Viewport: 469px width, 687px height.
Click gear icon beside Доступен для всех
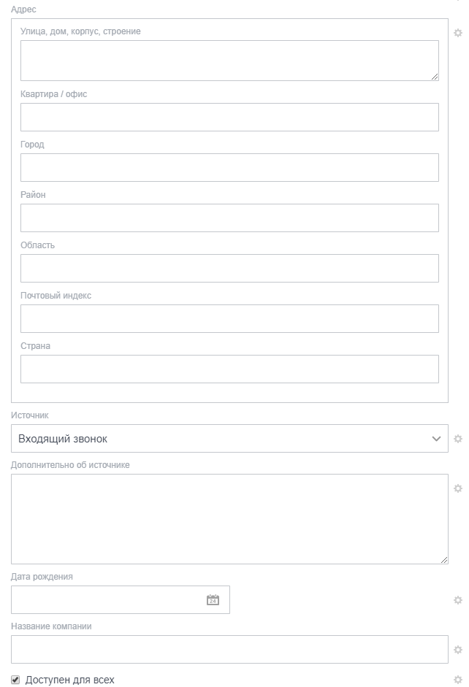pyautogui.click(x=458, y=680)
